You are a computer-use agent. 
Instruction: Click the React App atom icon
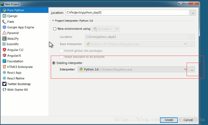tap(5, 72)
